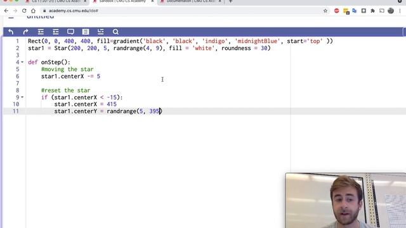Close the Sandbox tab
This screenshot has width=406, height=228.
pyautogui.click(x=152, y=1)
